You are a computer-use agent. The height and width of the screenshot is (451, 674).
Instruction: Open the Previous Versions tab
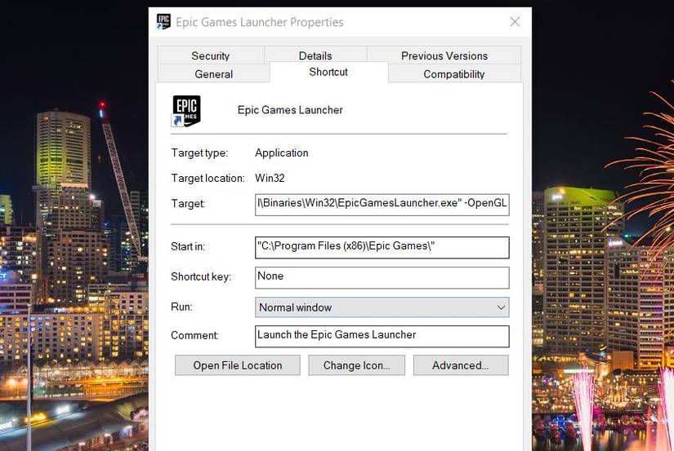point(444,55)
